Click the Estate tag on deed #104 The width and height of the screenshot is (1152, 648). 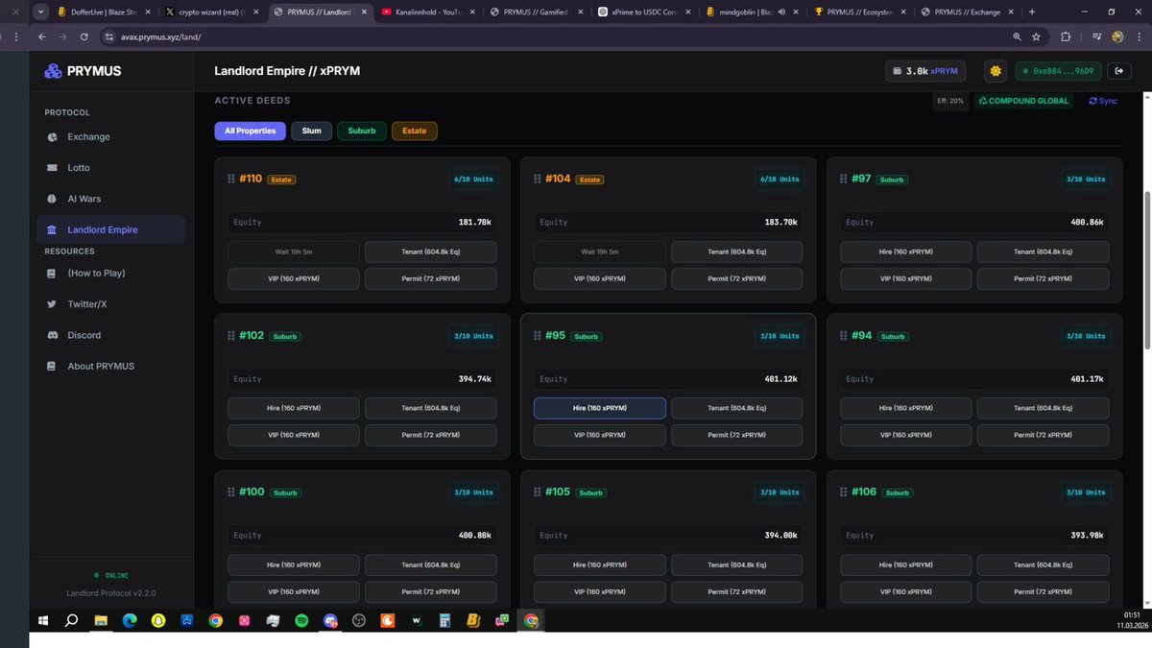point(589,180)
